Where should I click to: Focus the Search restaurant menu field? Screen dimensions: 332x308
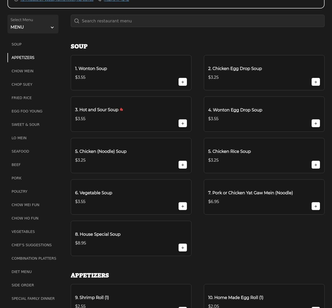coord(201,21)
